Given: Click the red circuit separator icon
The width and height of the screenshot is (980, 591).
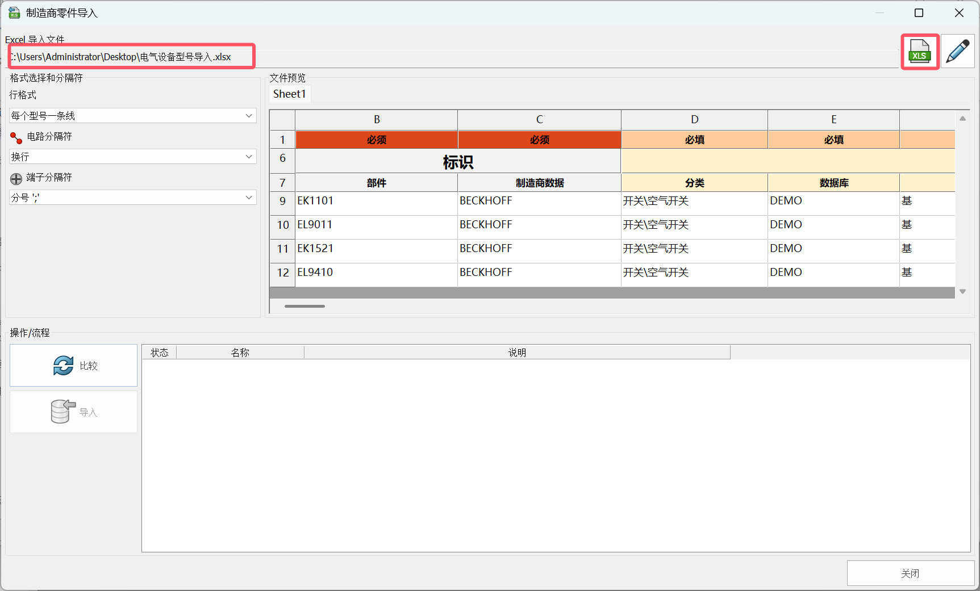Looking at the screenshot, I should click(x=16, y=137).
